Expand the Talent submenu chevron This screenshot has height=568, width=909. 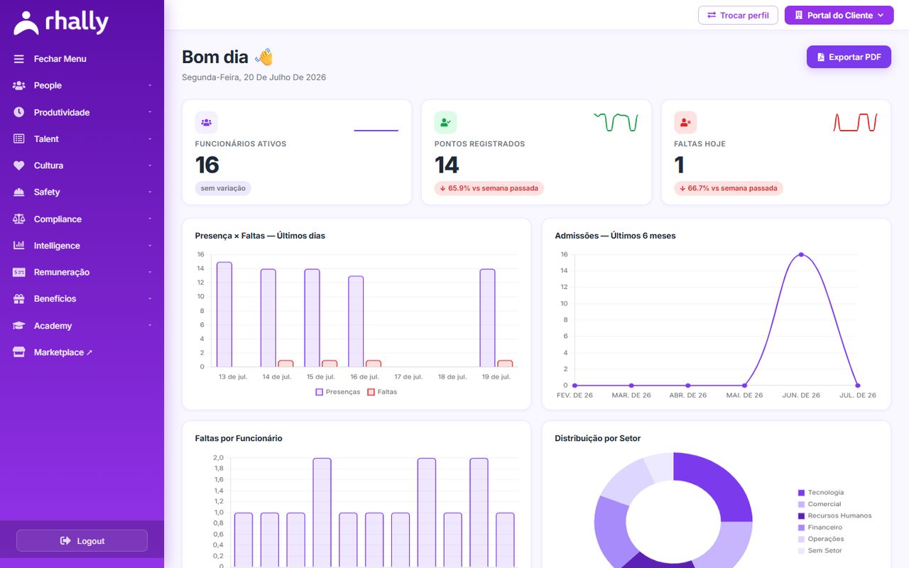click(150, 139)
